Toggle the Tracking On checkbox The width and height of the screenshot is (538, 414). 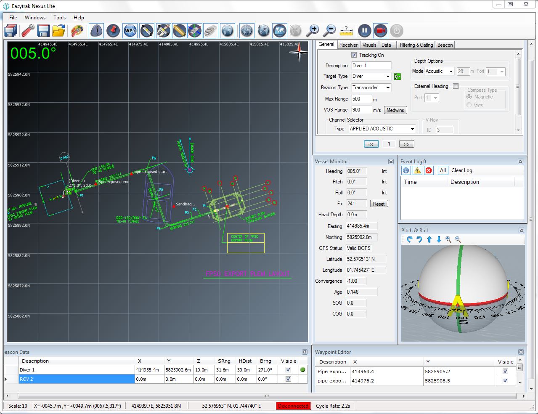354,55
